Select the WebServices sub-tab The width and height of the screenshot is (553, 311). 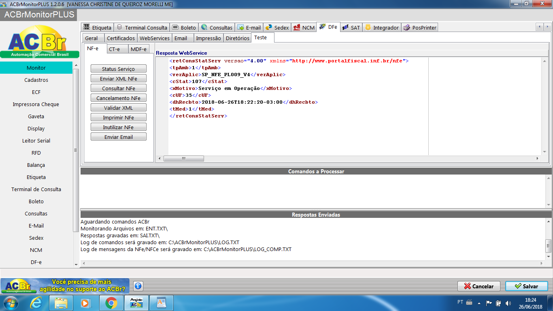(x=154, y=38)
